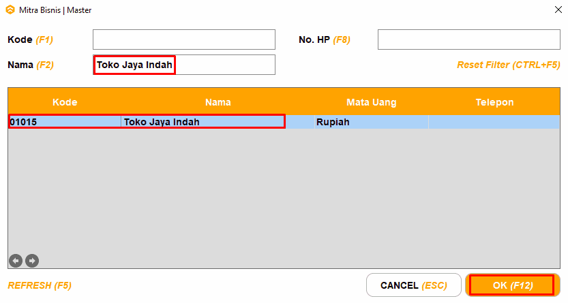
Task: Click the Nama filter input field
Action: [184, 65]
